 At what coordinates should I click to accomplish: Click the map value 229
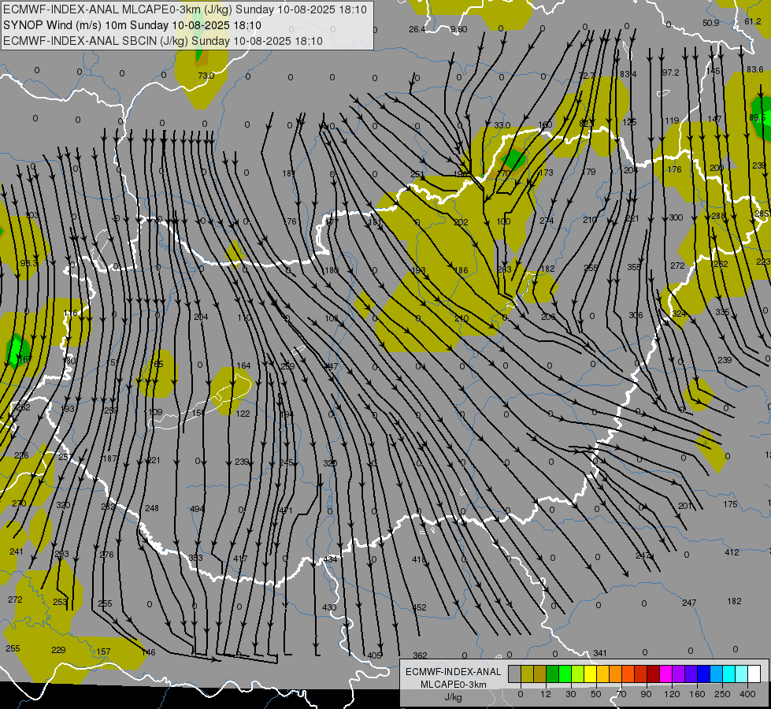pyautogui.click(x=58, y=650)
